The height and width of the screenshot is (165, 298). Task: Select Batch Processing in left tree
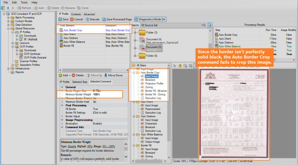25,18
